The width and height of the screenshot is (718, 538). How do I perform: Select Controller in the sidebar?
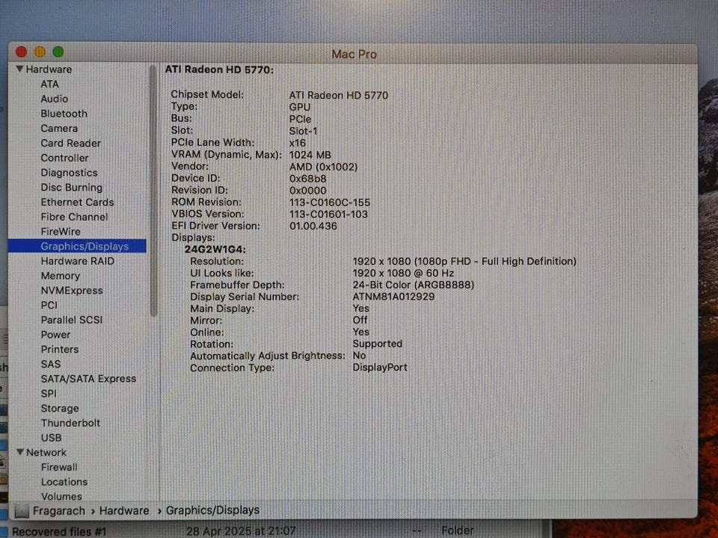point(64,158)
